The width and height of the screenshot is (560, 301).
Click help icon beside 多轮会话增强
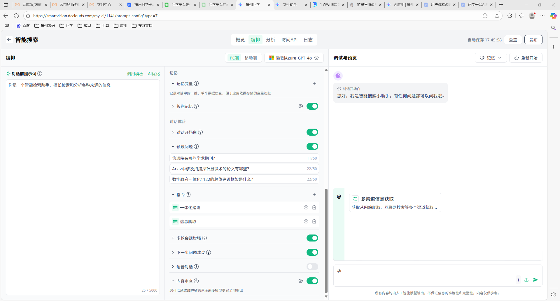[205, 238]
